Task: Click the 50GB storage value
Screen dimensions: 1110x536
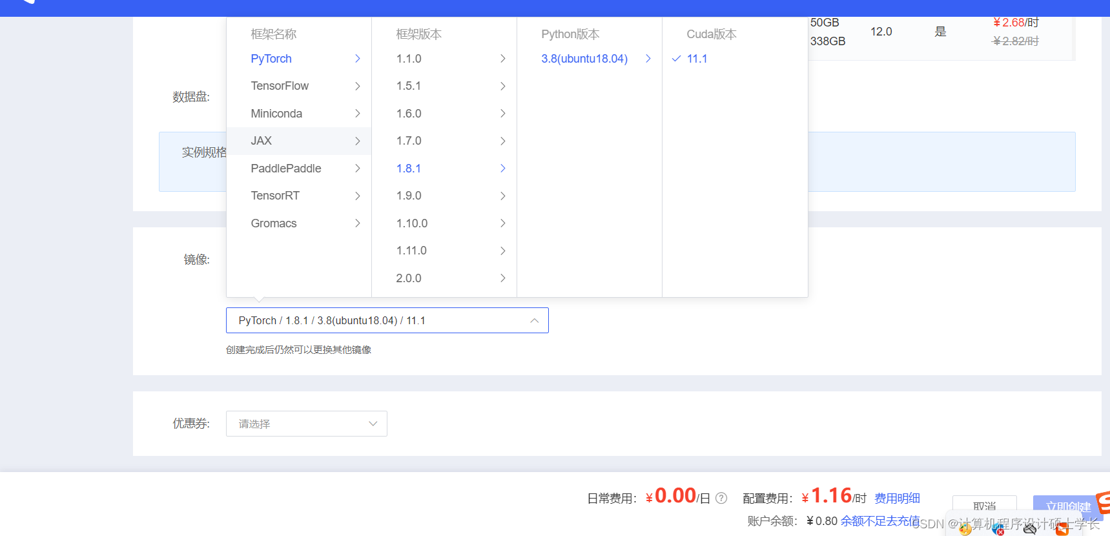Action: pos(825,23)
